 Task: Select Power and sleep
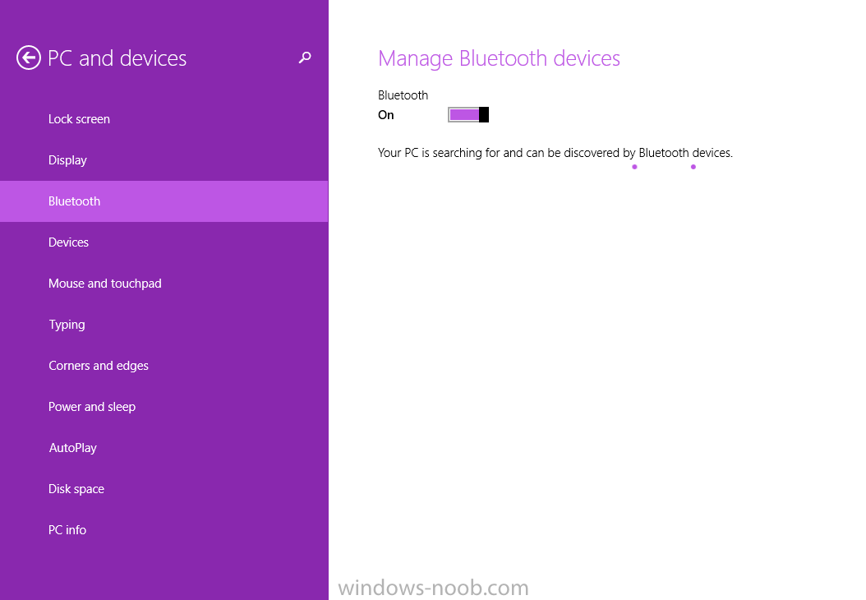(x=92, y=407)
